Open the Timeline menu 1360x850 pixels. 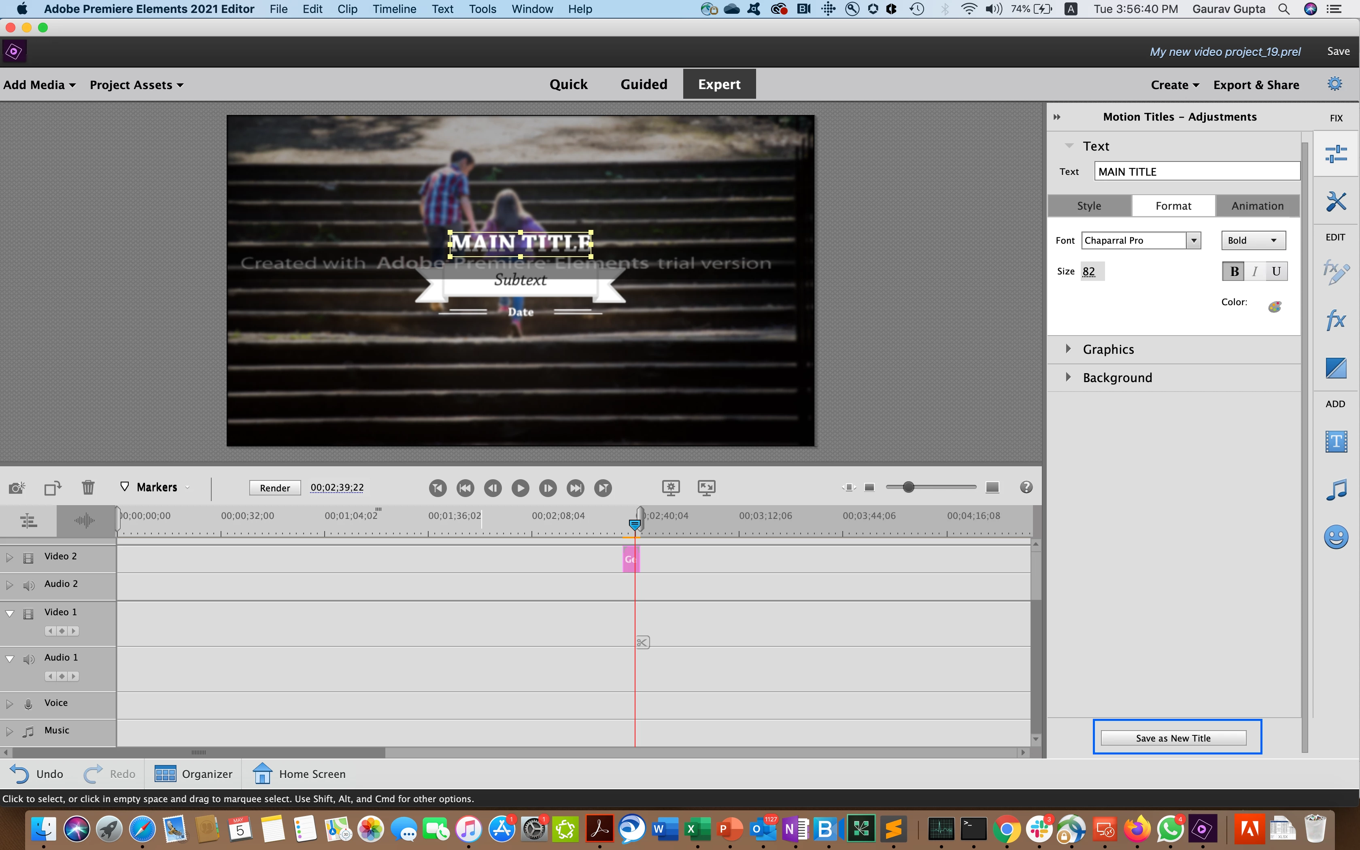[394, 9]
